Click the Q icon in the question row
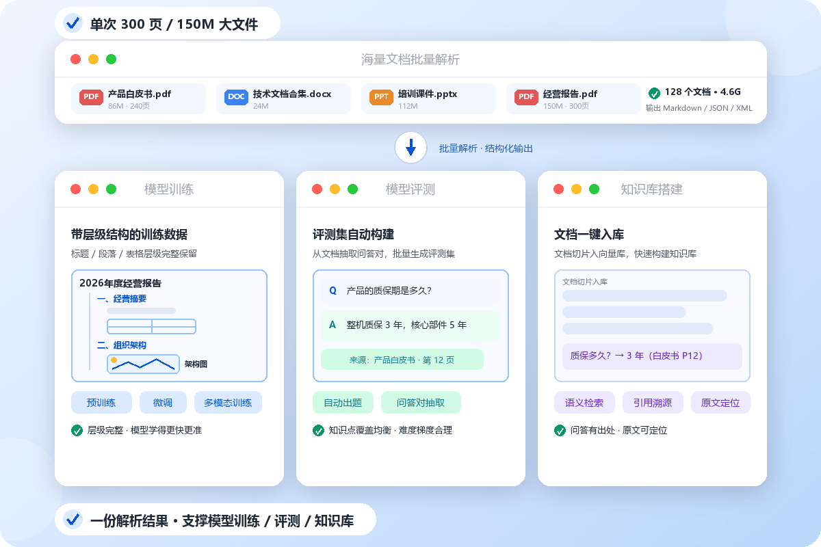This screenshot has width=821, height=547. click(333, 291)
